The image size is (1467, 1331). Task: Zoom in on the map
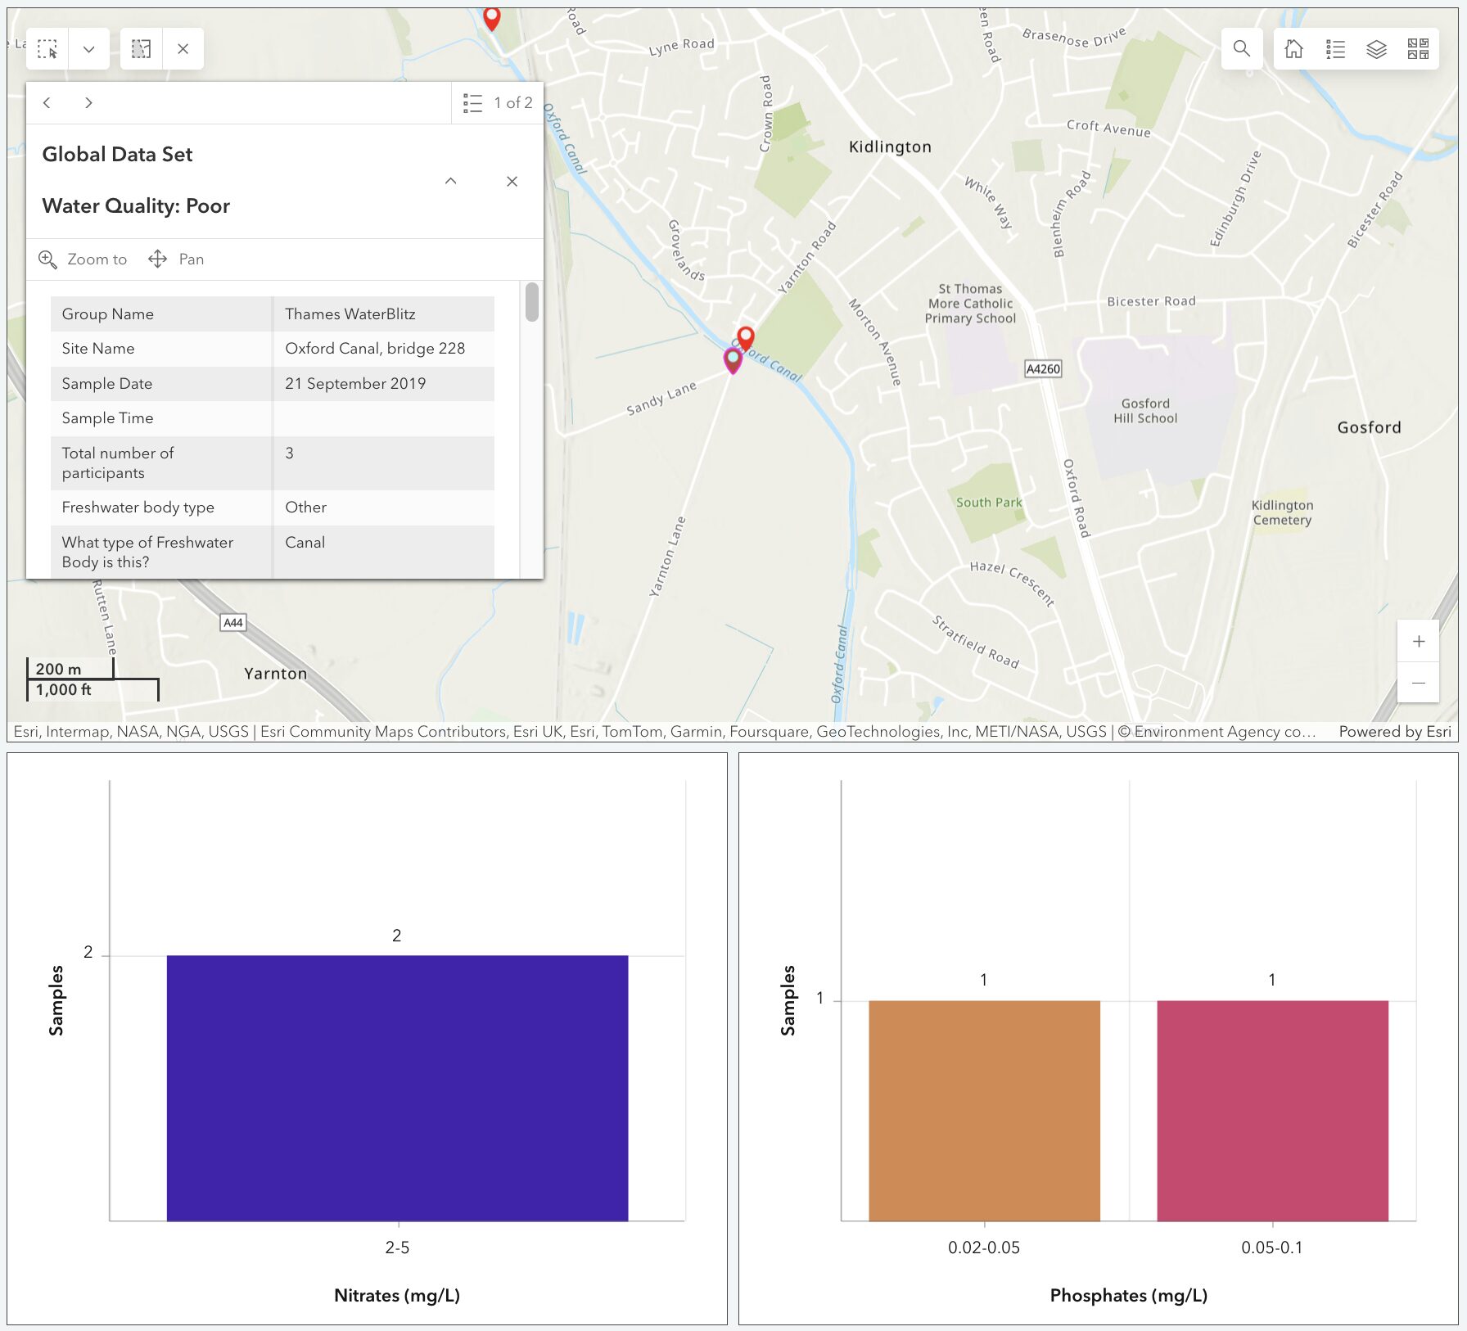click(x=1418, y=642)
